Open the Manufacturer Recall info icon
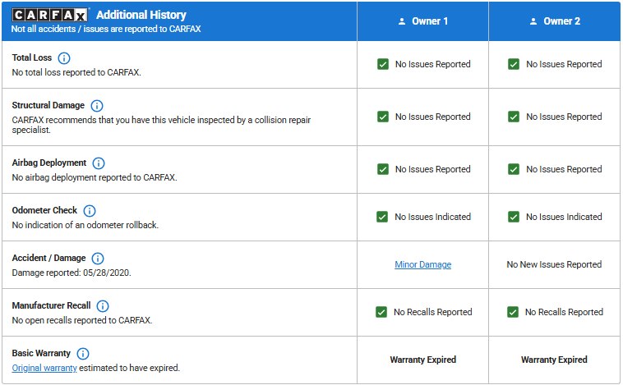Viewport: 623px width, 385px height. coord(103,306)
